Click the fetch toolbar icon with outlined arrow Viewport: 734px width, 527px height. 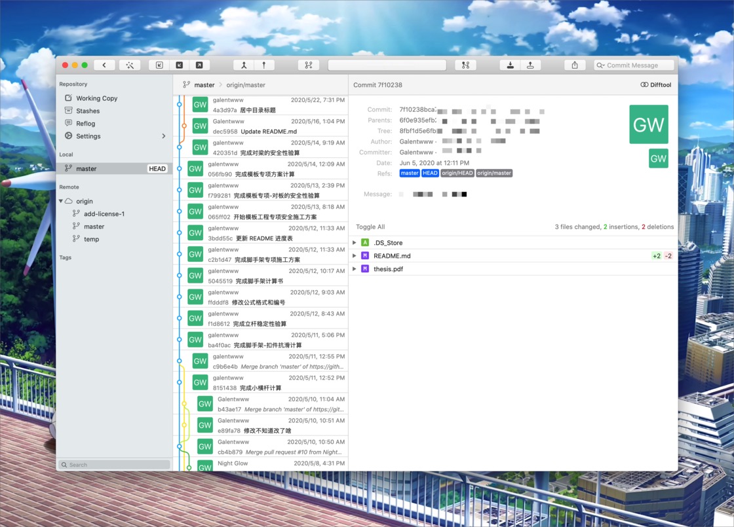click(159, 65)
